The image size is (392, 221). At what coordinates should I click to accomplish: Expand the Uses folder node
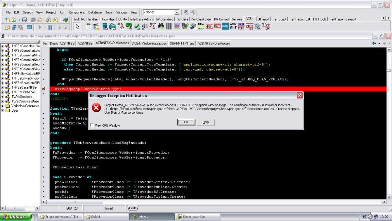coord(3,110)
